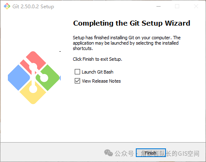The width and height of the screenshot is (206, 162).
Task: Click the "Setup has finished installing Git" paragraph
Action: (x=127, y=43)
